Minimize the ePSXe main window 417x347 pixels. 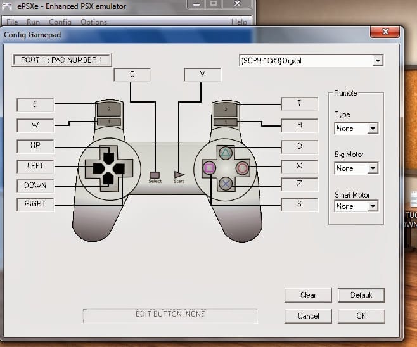pos(196,4)
